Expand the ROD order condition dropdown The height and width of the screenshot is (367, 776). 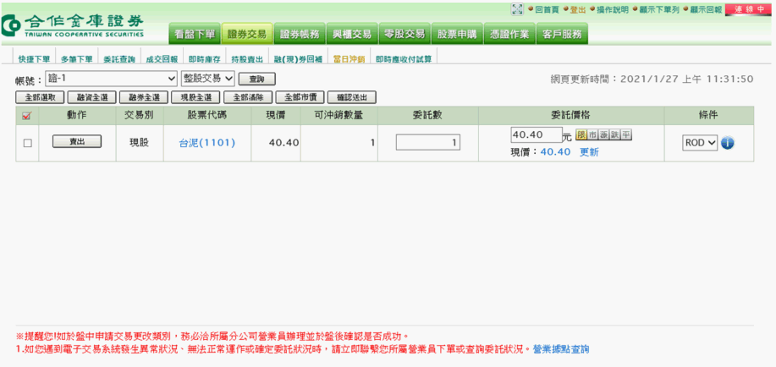tap(700, 143)
